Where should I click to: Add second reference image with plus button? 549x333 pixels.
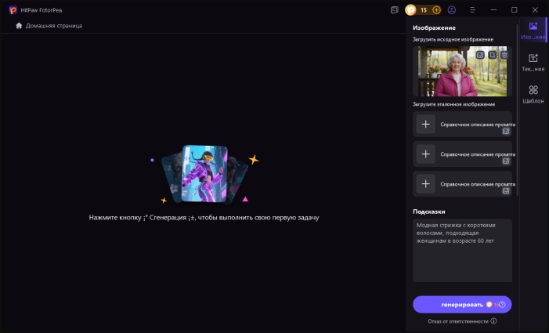425,154
